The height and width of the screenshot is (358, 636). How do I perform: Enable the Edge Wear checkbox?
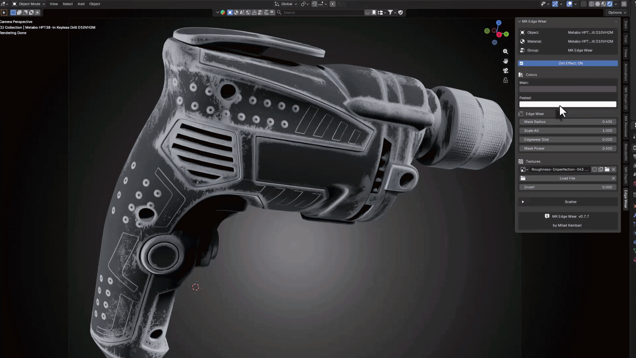521,114
